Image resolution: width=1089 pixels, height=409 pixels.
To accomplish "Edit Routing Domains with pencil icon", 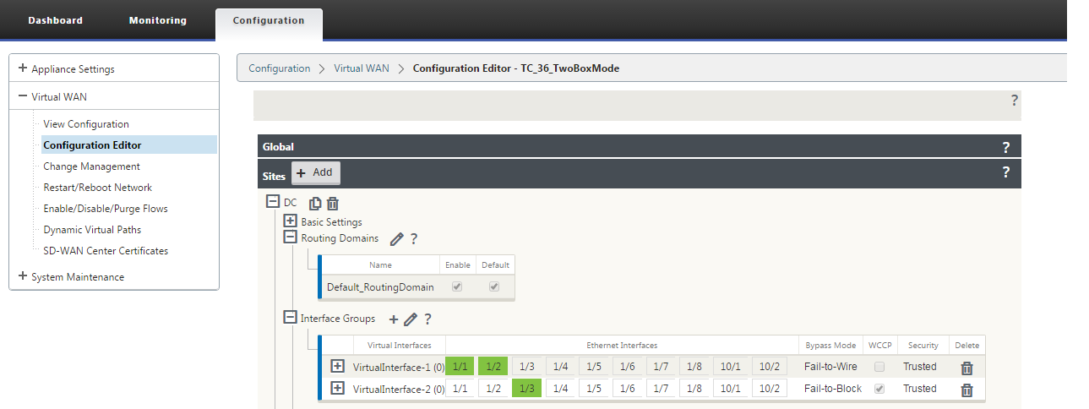I will (396, 239).
